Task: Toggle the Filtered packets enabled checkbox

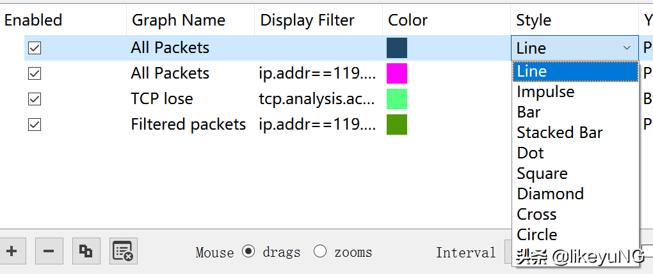Action: (x=35, y=125)
